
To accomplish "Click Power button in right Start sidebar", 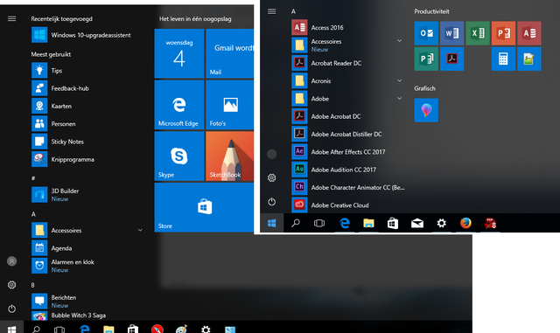I will pyautogui.click(x=272, y=202).
